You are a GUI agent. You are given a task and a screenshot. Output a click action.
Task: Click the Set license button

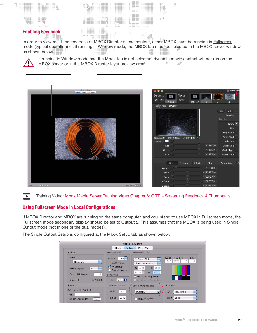pos(97,299)
